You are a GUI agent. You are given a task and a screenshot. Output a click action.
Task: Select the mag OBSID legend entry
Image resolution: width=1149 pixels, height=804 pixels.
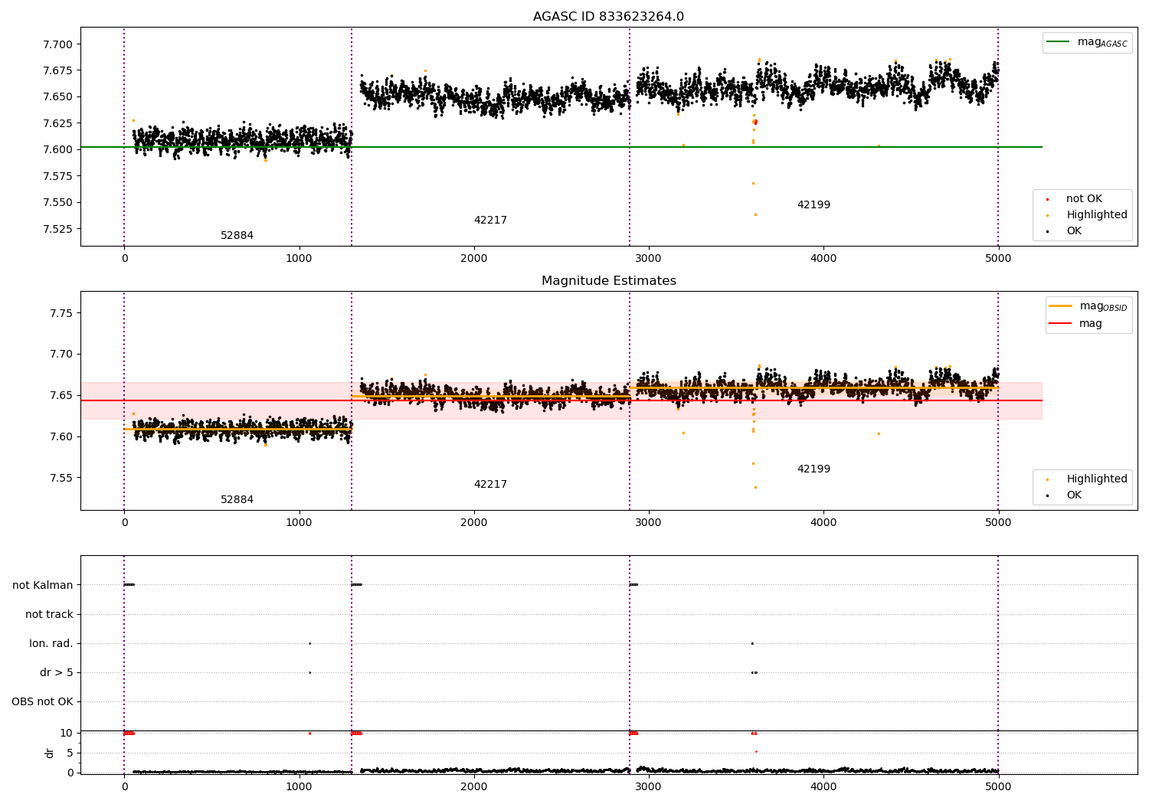[x=1088, y=306]
